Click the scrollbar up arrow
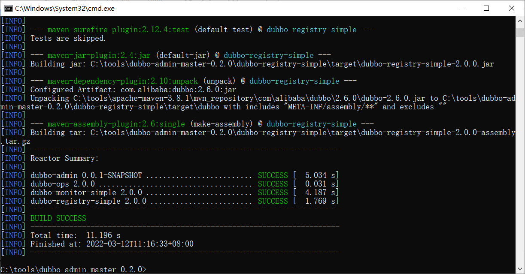This screenshot has width=525, height=274. click(520, 21)
